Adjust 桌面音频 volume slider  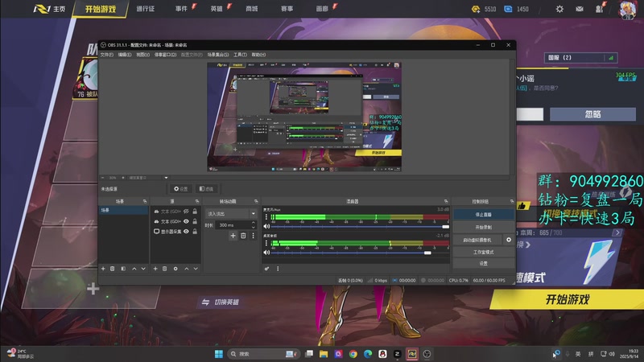(427, 253)
